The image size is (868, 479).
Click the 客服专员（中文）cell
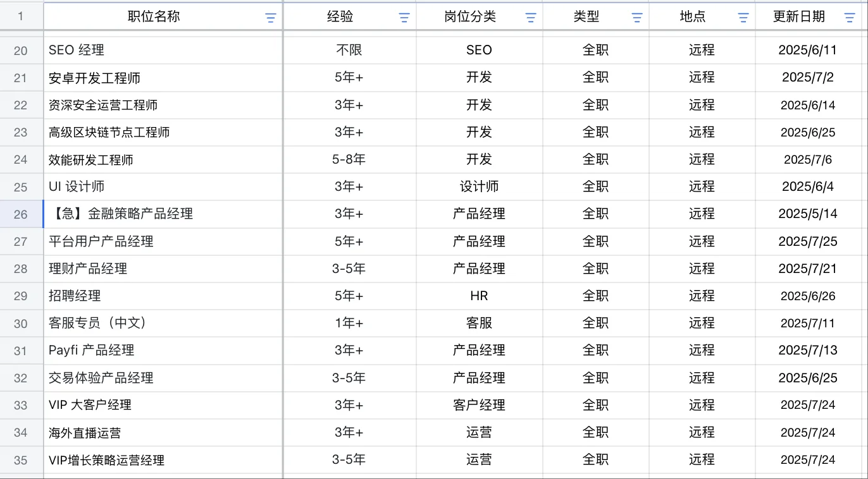[x=163, y=324]
